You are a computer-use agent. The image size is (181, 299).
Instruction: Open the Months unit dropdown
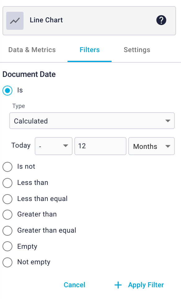click(151, 146)
